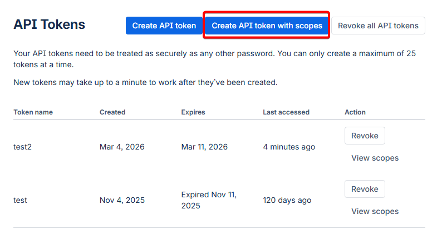The width and height of the screenshot is (442, 244).
Task: Revoke the test2 token
Action: pyautogui.click(x=365, y=136)
